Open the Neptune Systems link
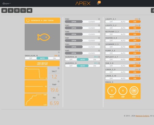Screen dimensions: 154x125 [142, 116]
